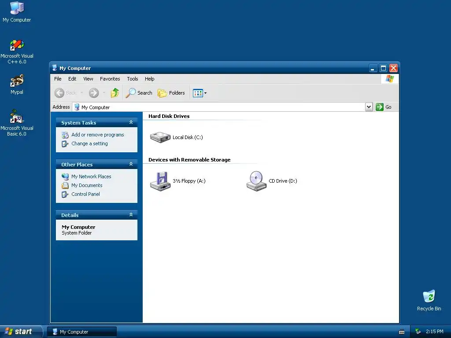
Task: Open the Back history dropdown arrow
Action: tap(81, 93)
